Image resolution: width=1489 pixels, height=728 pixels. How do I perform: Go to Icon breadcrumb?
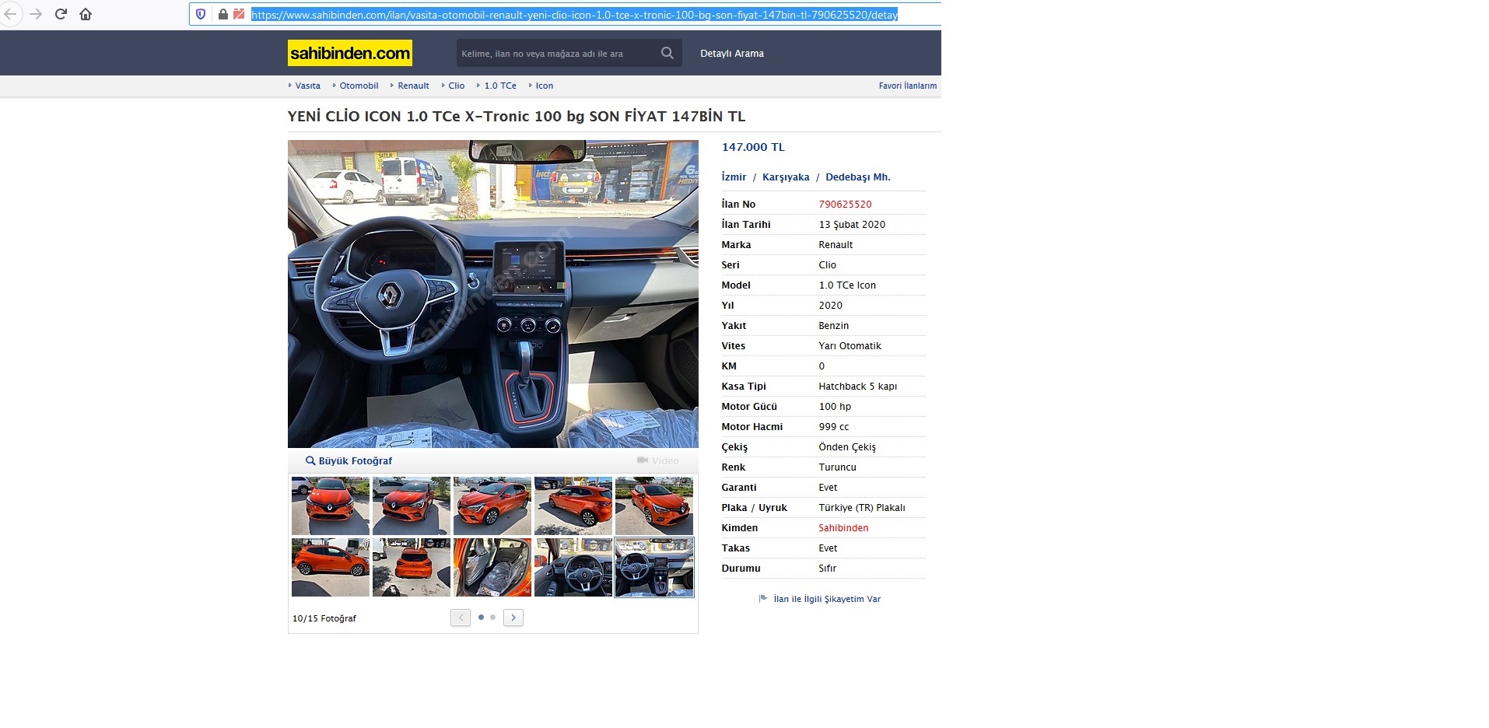[545, 86]
